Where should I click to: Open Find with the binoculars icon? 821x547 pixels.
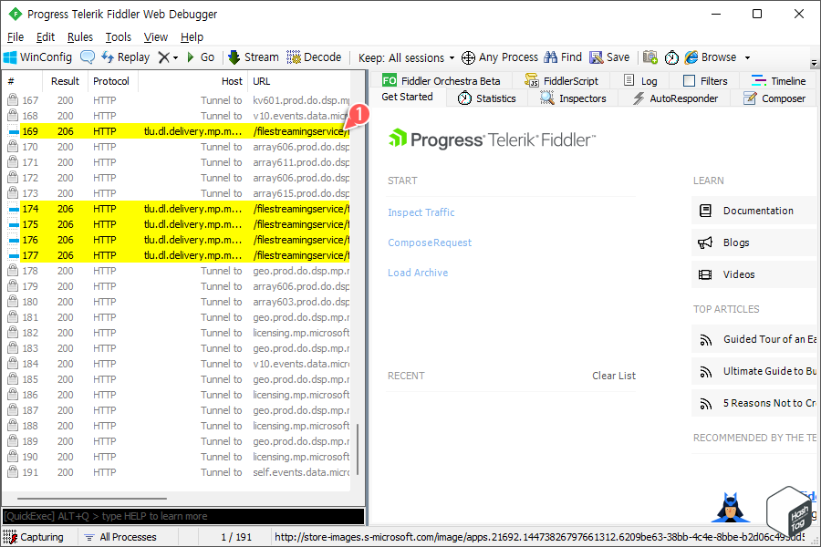[x=563, y=57]
